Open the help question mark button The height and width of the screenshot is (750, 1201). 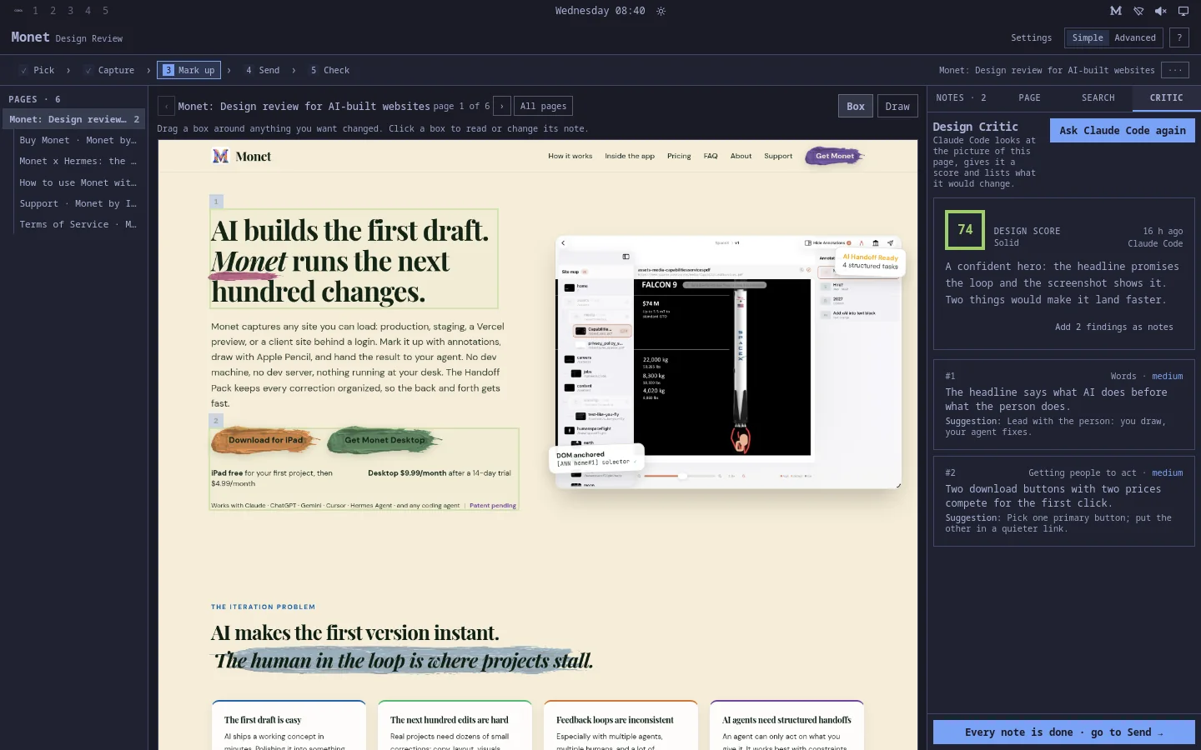coord(1179,37)
